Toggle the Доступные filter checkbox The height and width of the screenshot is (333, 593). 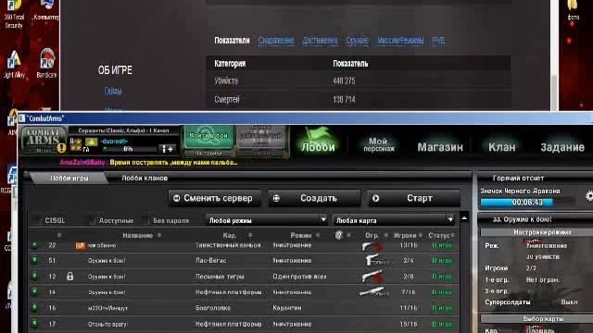pyautogui.click(x=92, y=220)
